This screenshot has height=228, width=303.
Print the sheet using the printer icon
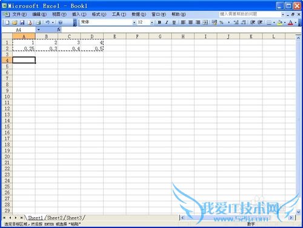coord(38,22)
